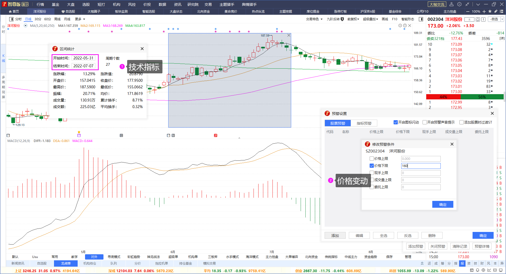
Task: Open the 自选 dropdown arrow
Action: [x=502, y=19]
